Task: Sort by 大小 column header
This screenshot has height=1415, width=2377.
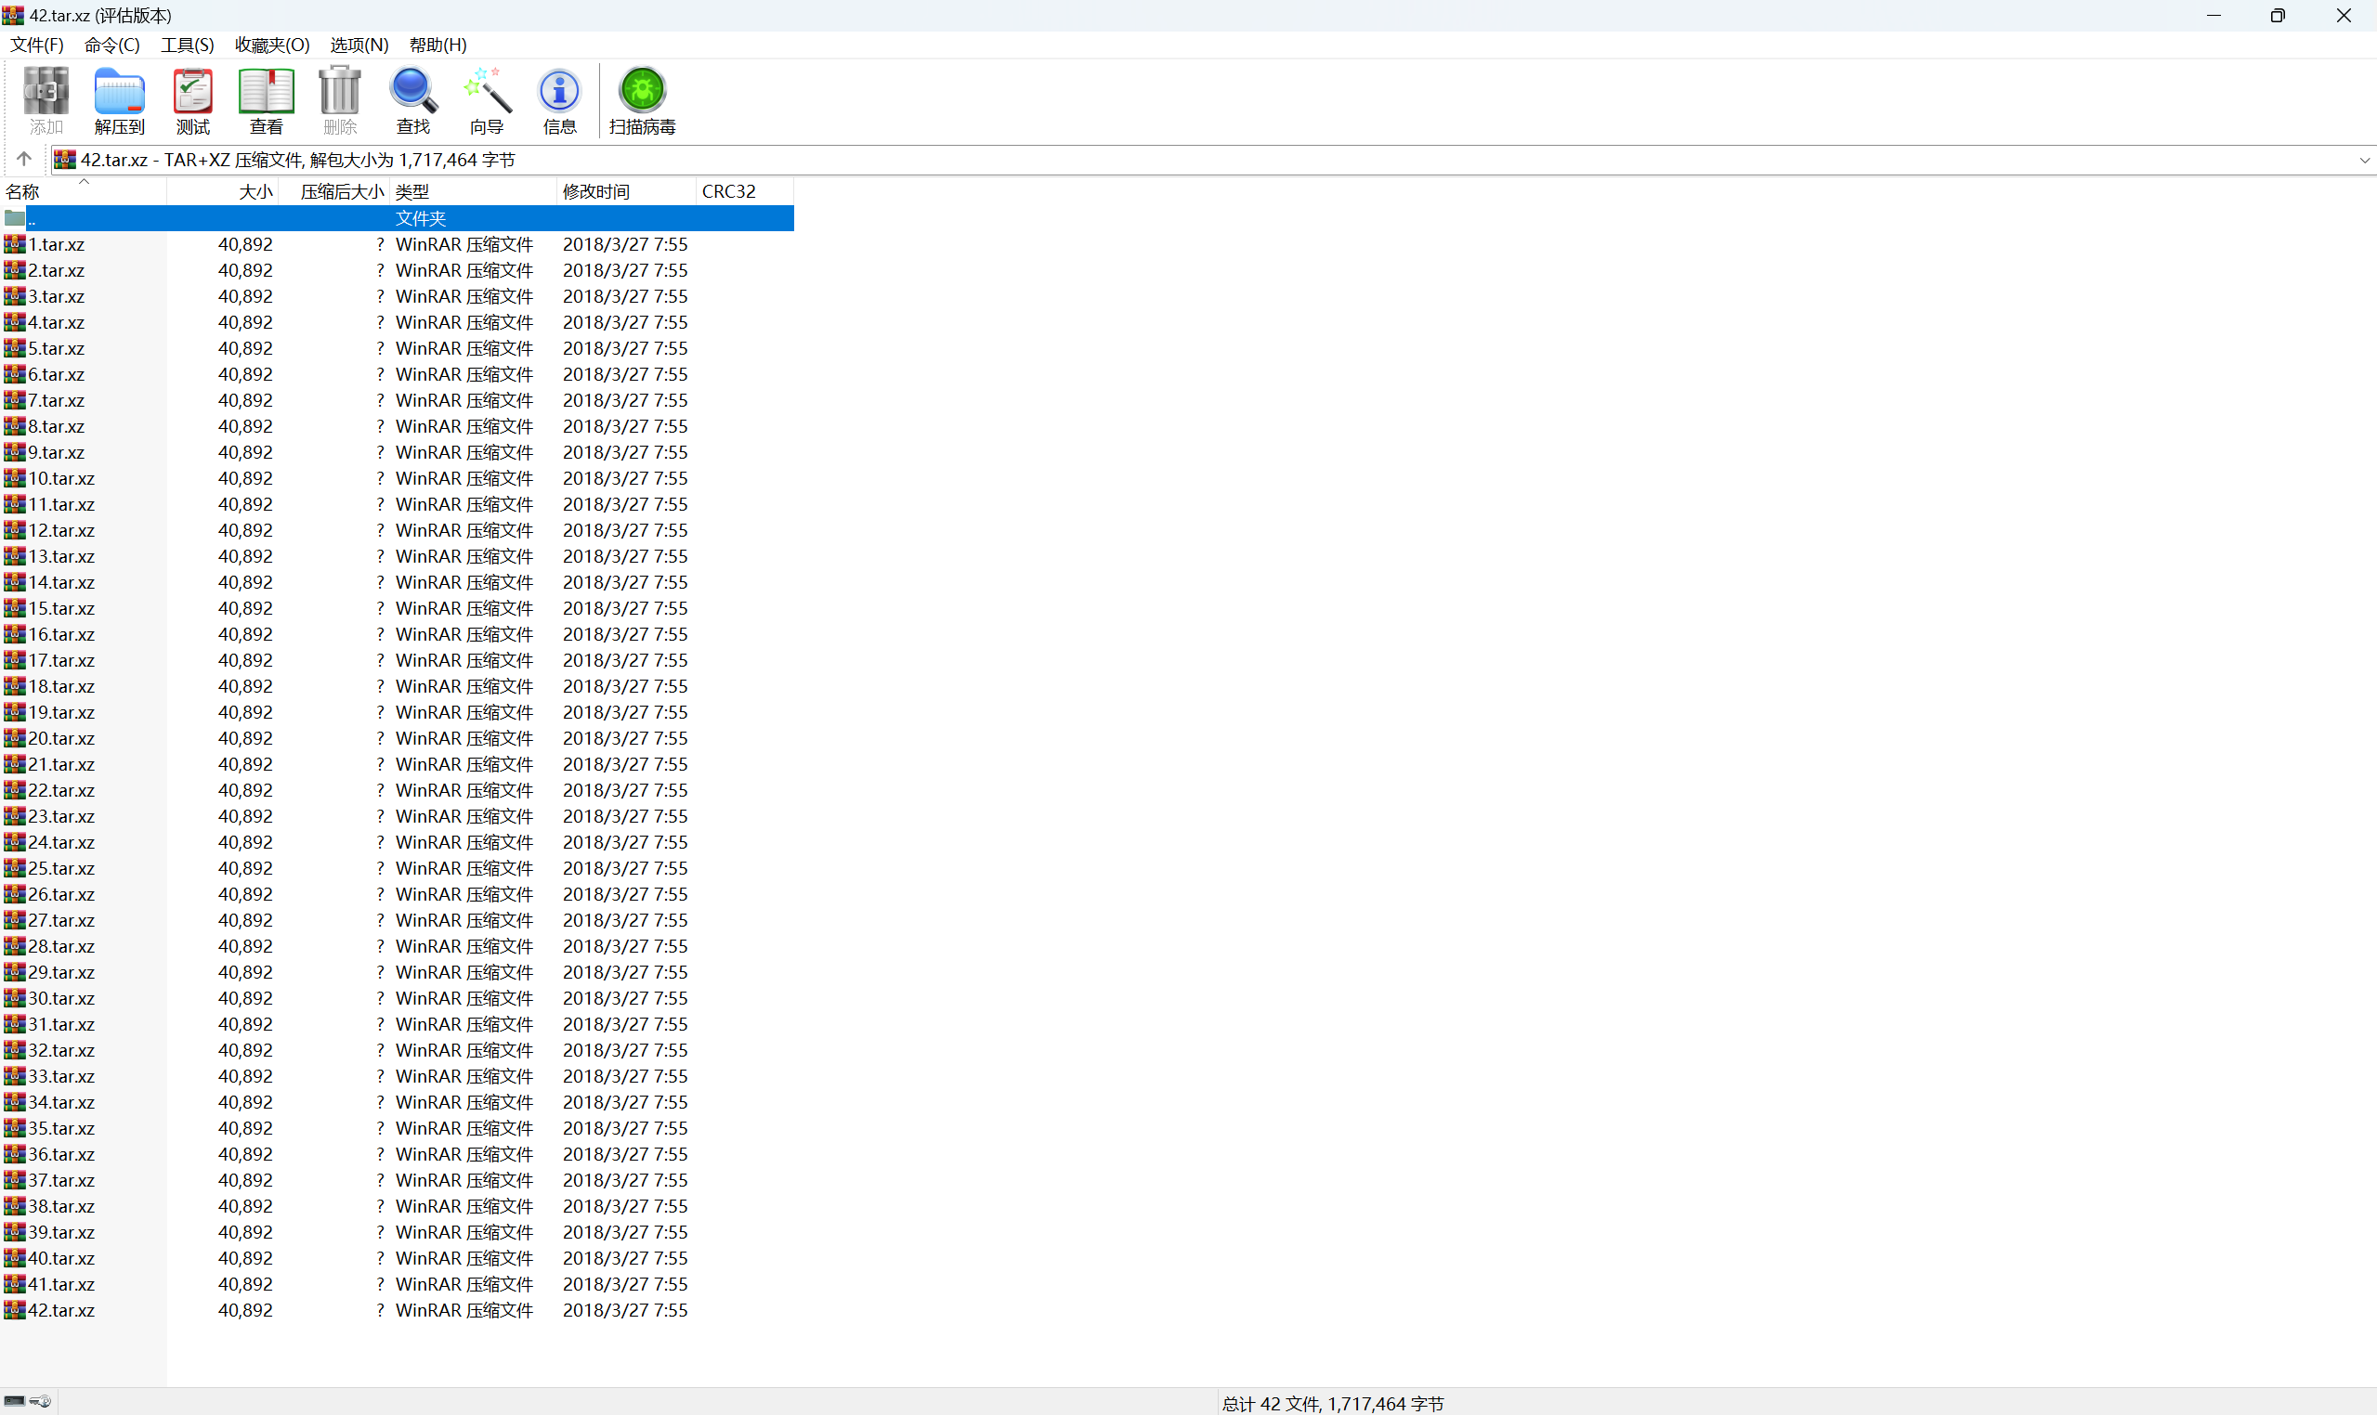Action: pyautogui.click(x=222, y=191)
